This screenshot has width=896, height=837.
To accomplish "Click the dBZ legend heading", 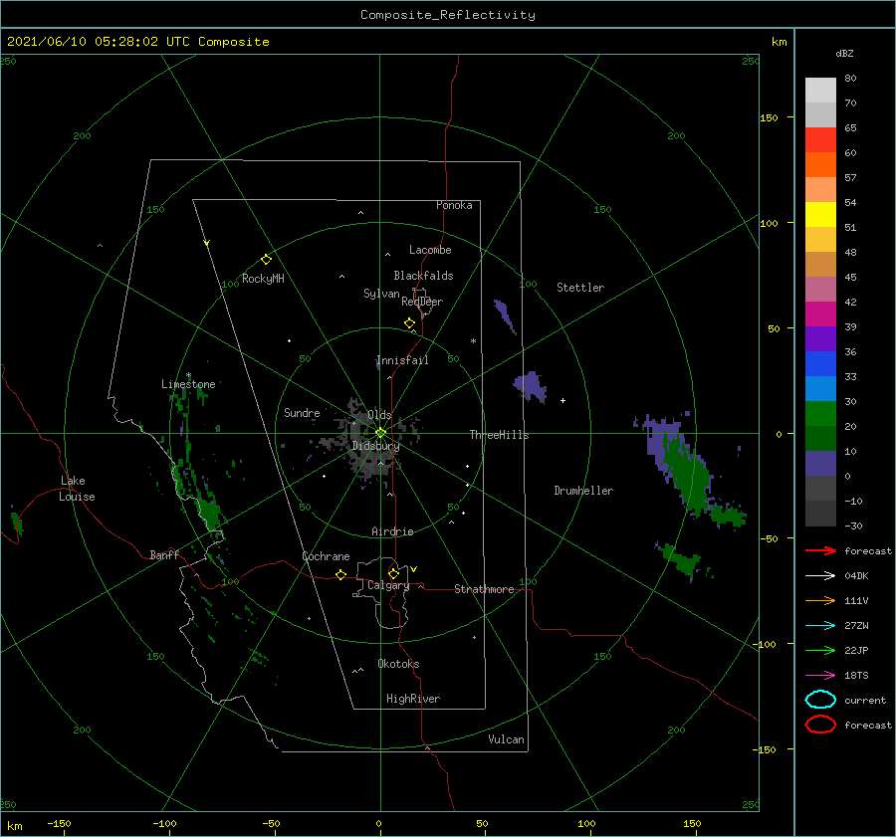I will 844,54.
